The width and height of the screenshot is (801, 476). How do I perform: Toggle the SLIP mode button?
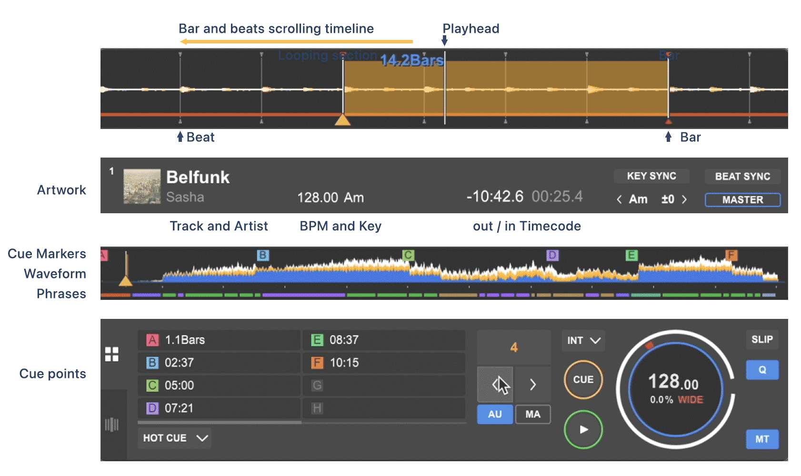pos(762,339)
